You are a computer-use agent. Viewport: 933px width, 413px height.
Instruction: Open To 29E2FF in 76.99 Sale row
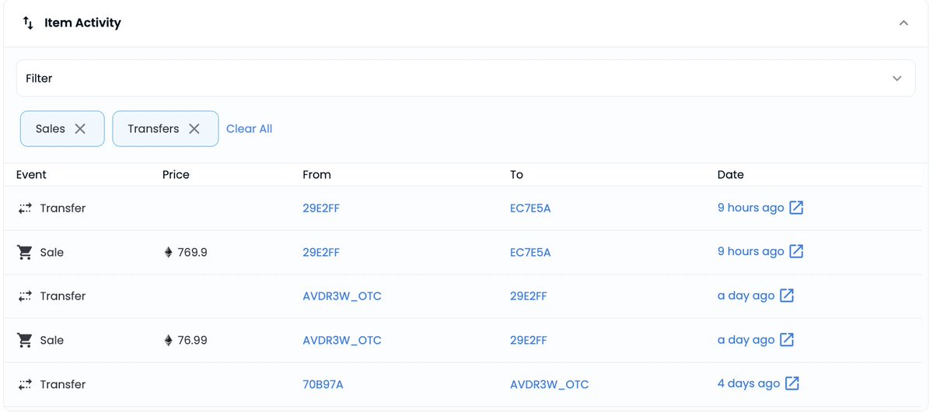click(529, 341)
